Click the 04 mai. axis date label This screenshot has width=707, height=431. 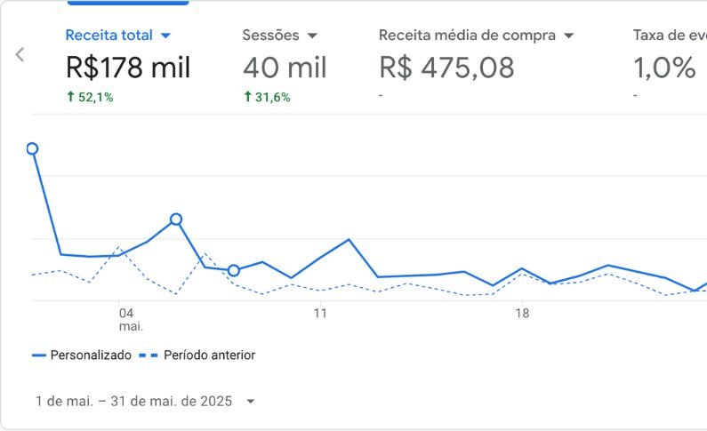(125, 319)
